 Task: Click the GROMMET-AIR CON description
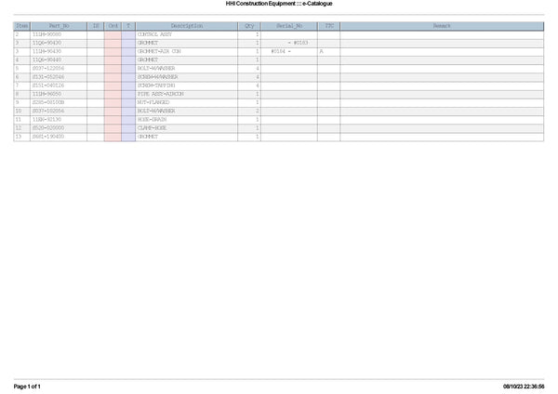(159, 51)
